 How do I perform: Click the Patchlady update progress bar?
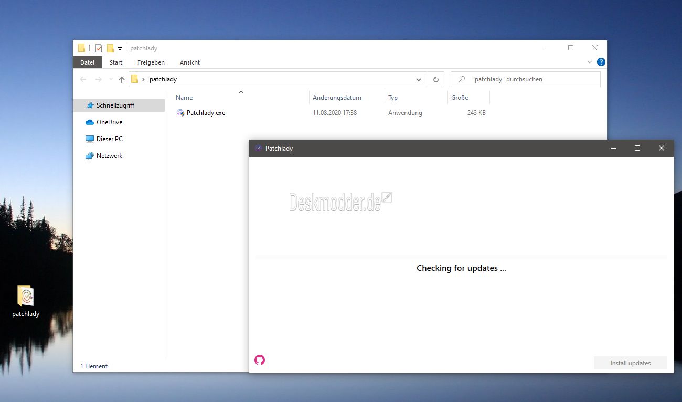[x=461, y=257]
